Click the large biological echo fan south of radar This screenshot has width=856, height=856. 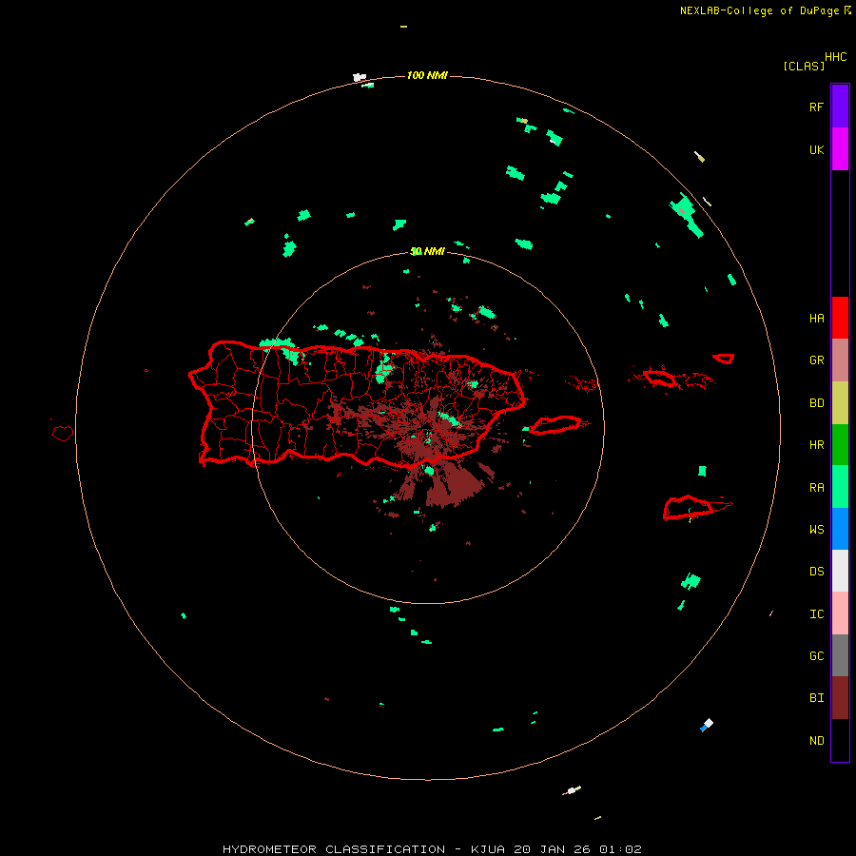453,485
